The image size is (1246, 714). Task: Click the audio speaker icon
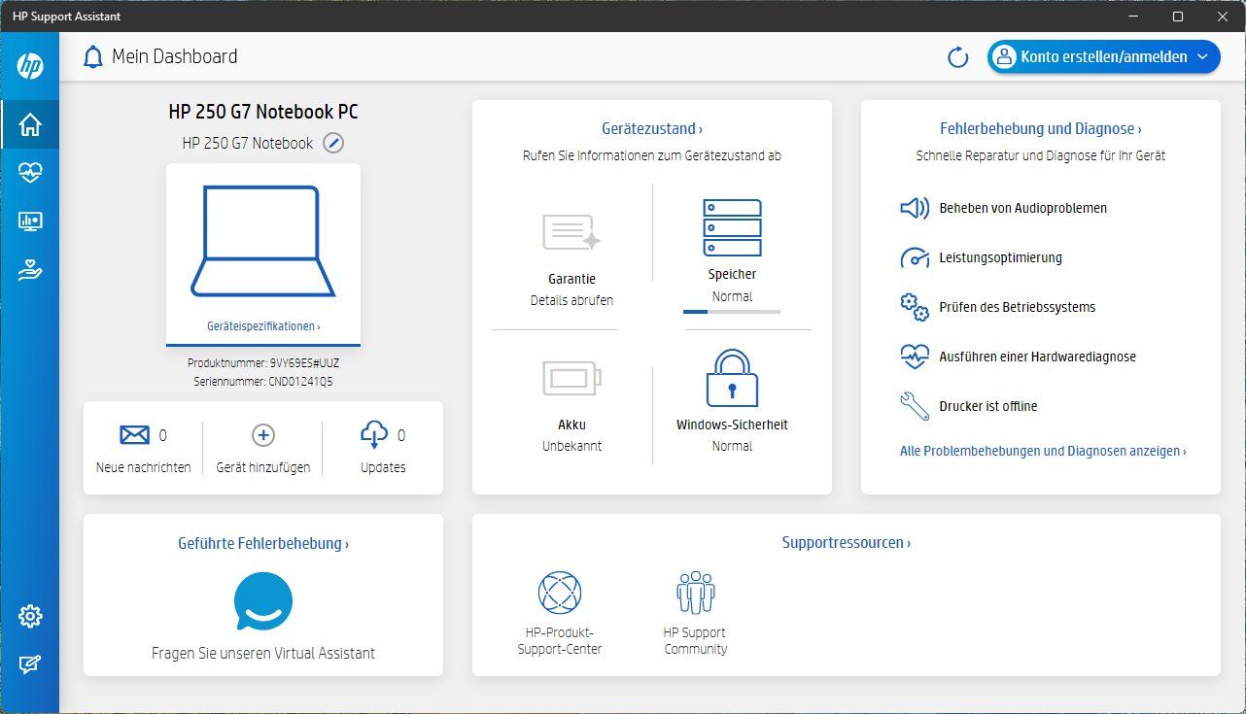915,208
